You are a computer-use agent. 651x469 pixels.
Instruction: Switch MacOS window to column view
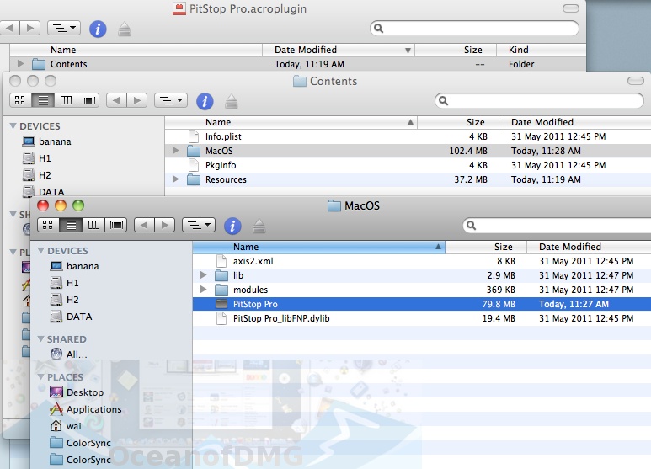[93, 225]
